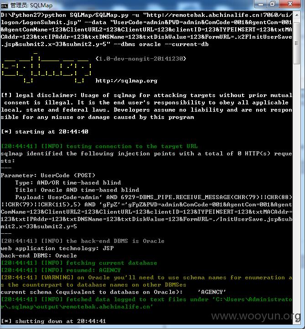Click the window title '管理员: SQLMap'
Viewport: 305px width, 329px height.
31,5
